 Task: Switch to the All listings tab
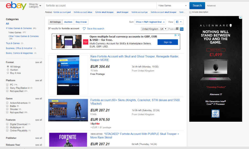[55, 22]
